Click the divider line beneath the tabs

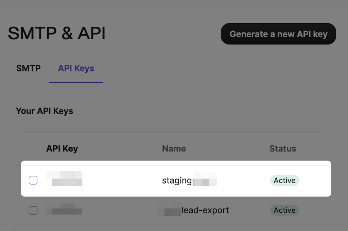click(x=217, y=83)
